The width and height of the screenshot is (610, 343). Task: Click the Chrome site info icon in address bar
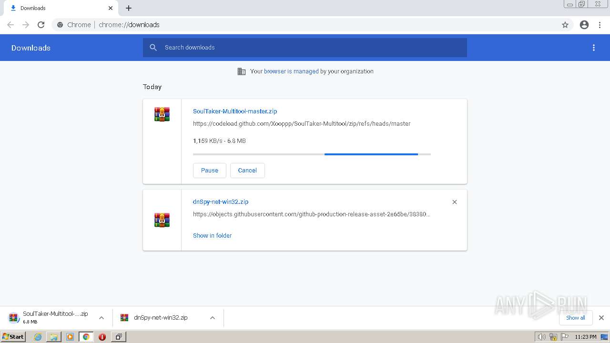pyautogui.click(x=60, y=25)
